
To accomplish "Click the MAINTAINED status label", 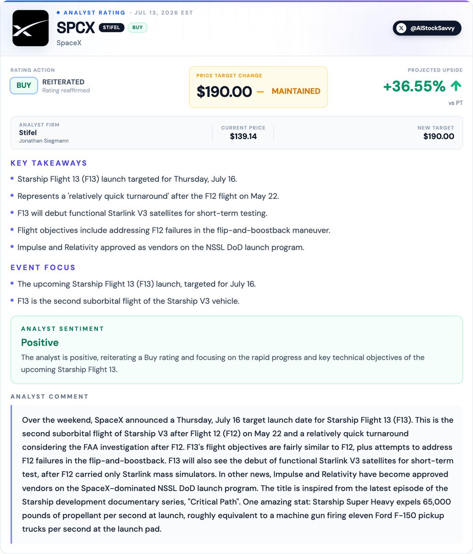I will coord(296,91).
